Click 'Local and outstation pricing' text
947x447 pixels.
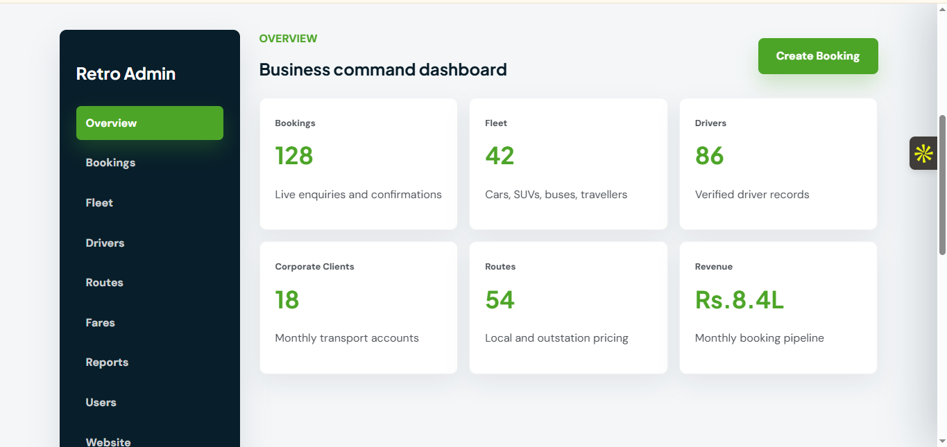(556, 338)
